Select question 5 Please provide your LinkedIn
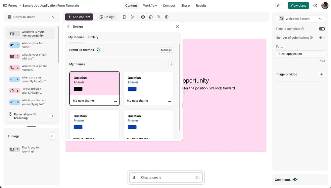Screen dimensions: 331x188 coord(30,90)
